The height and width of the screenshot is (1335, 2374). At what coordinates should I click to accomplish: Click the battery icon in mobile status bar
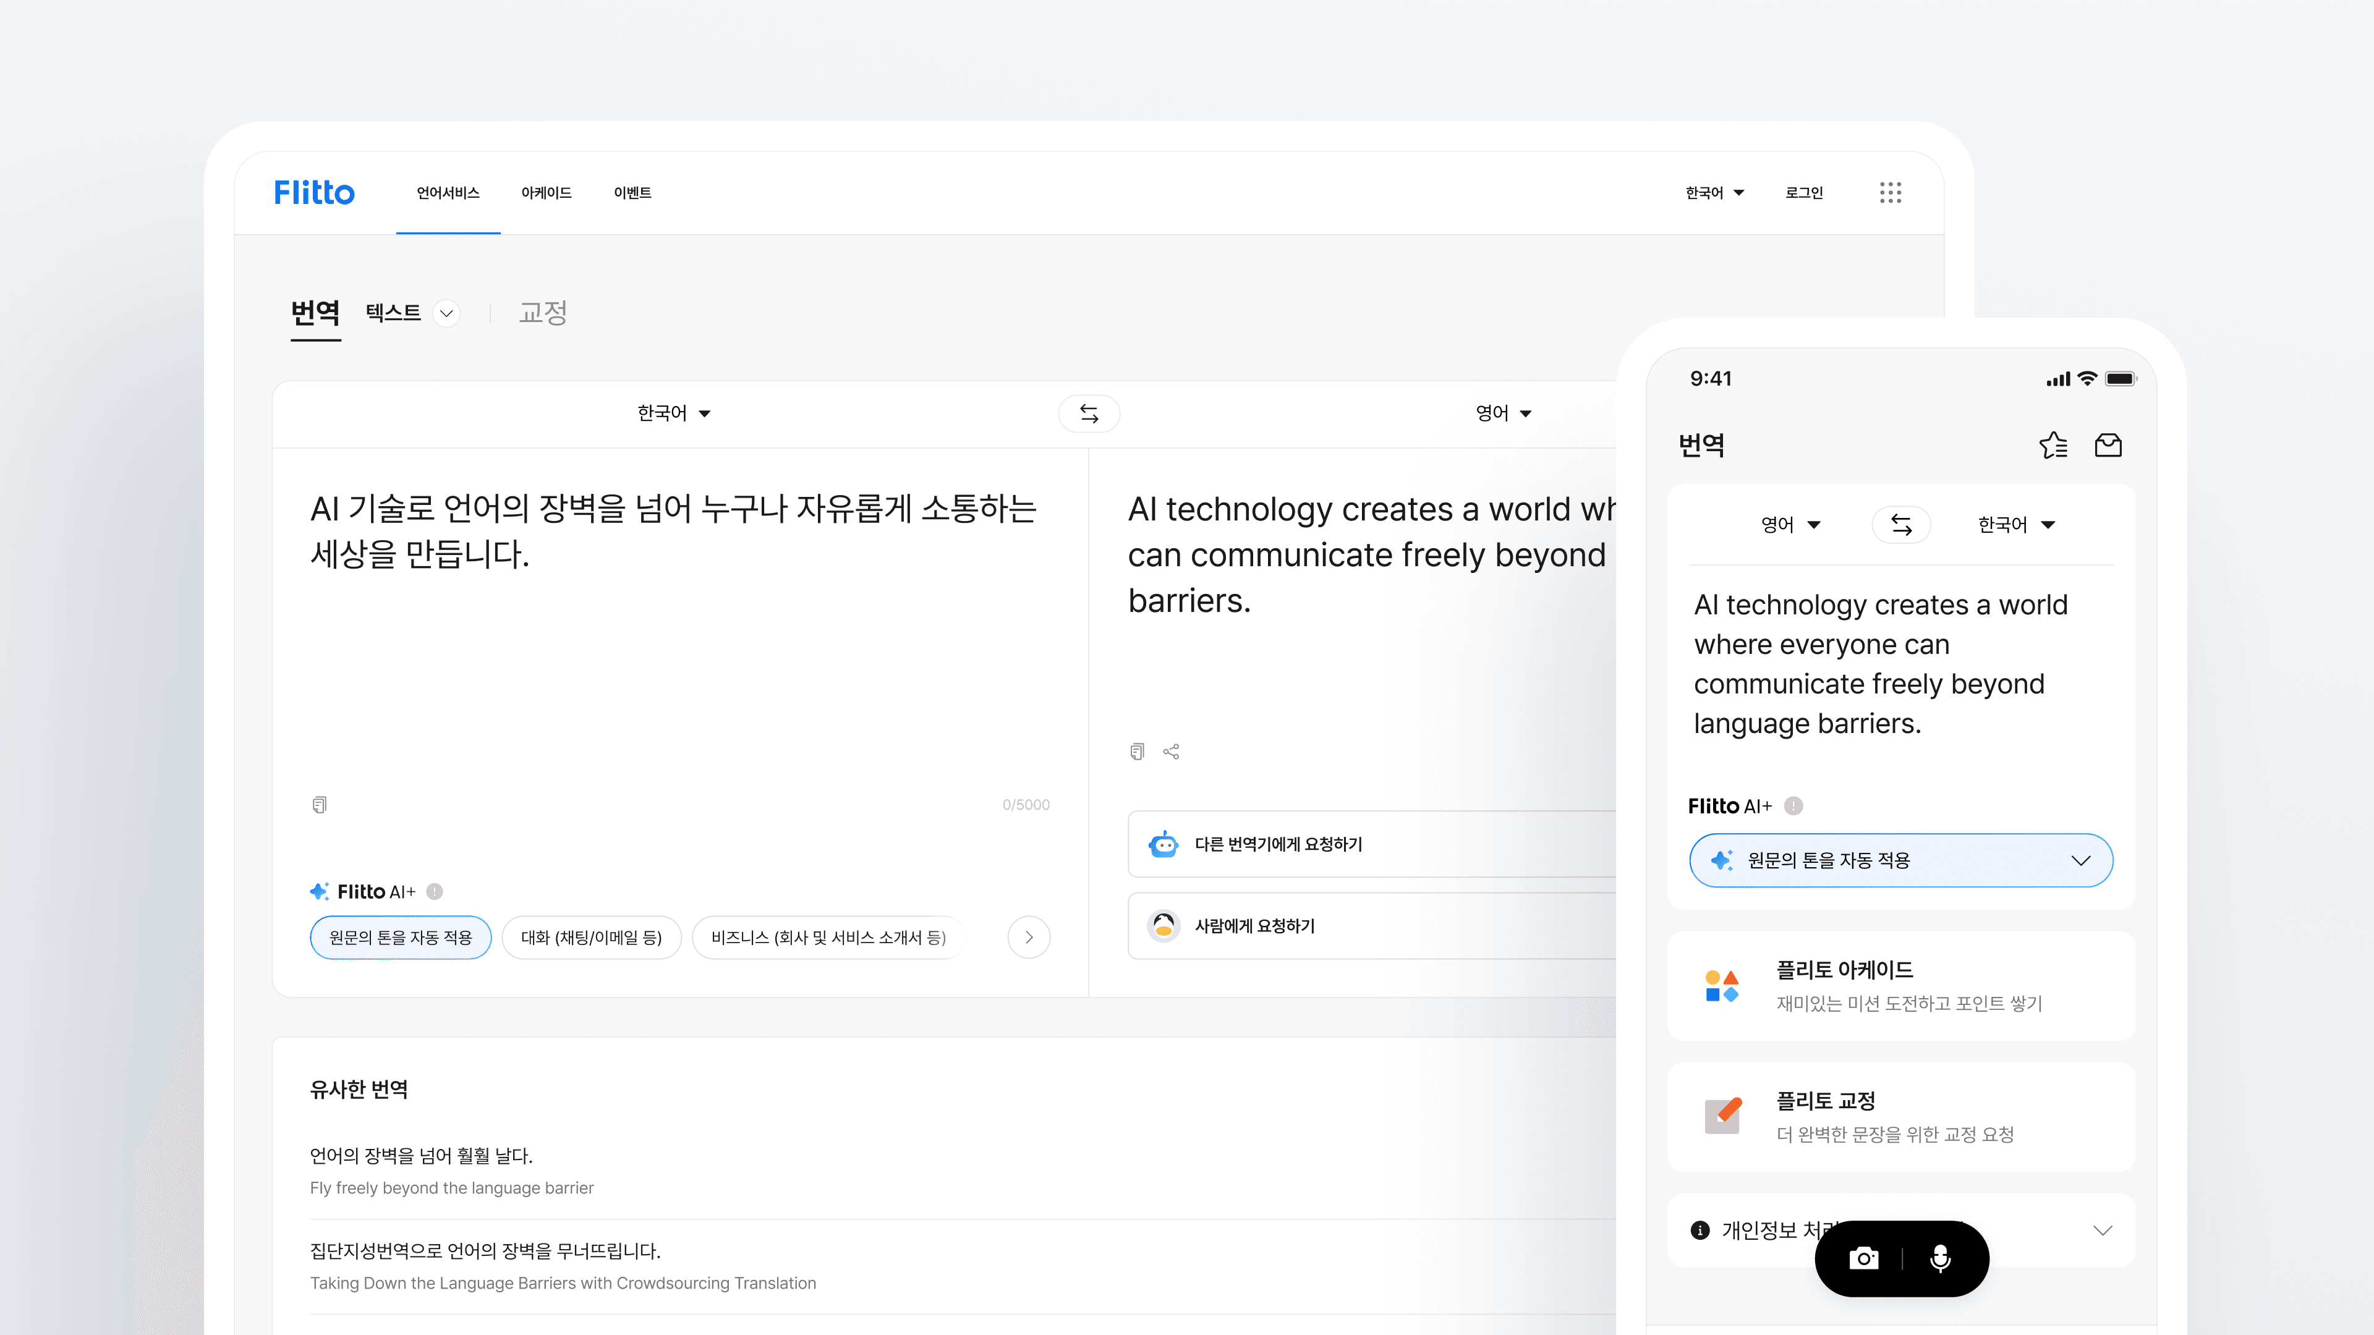click(2121, 379)
